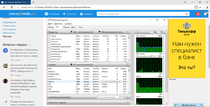Check browser.exe checkbox with PID 4732
The image size is (210, 107).
49,59
